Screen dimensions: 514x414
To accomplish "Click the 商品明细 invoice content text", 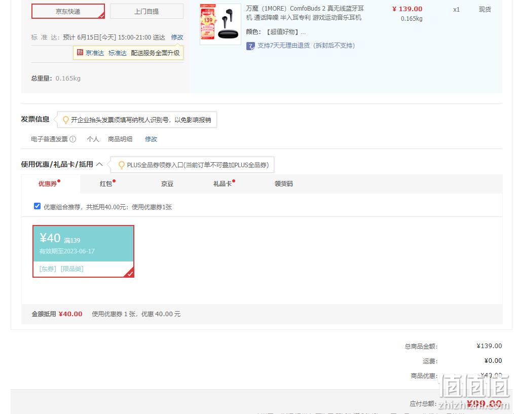I will pos(120,139).
